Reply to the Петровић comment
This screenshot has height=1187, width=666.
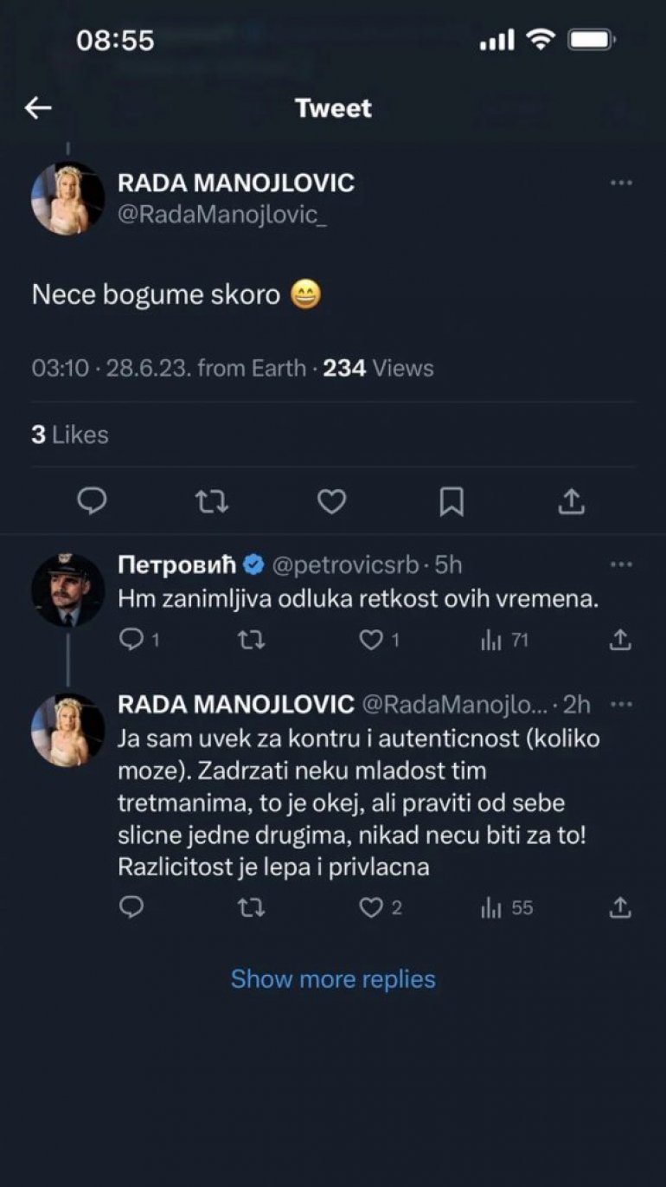(x=130, y=641)
